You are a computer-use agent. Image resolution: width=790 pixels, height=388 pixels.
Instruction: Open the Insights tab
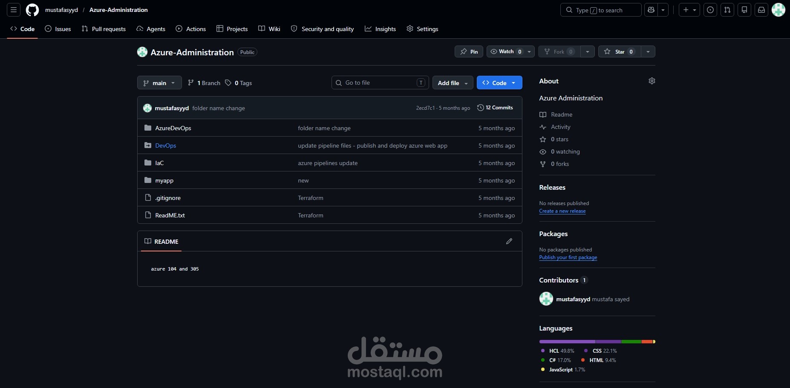[381, 29]
